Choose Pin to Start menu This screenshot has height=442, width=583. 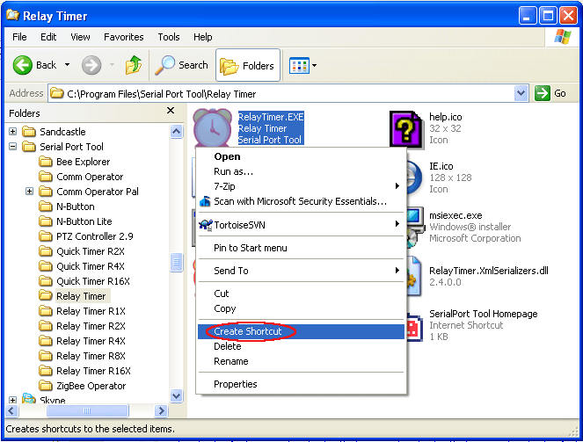301,248
